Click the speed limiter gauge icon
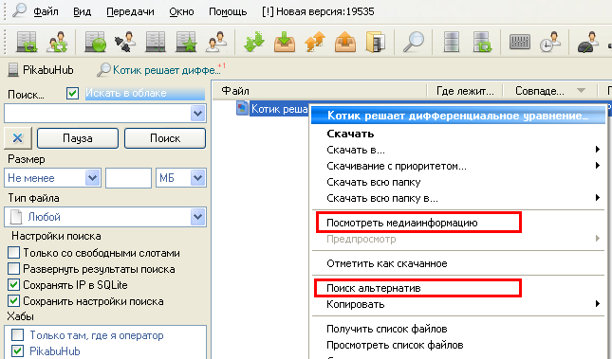612x359 pixels. 587,42
